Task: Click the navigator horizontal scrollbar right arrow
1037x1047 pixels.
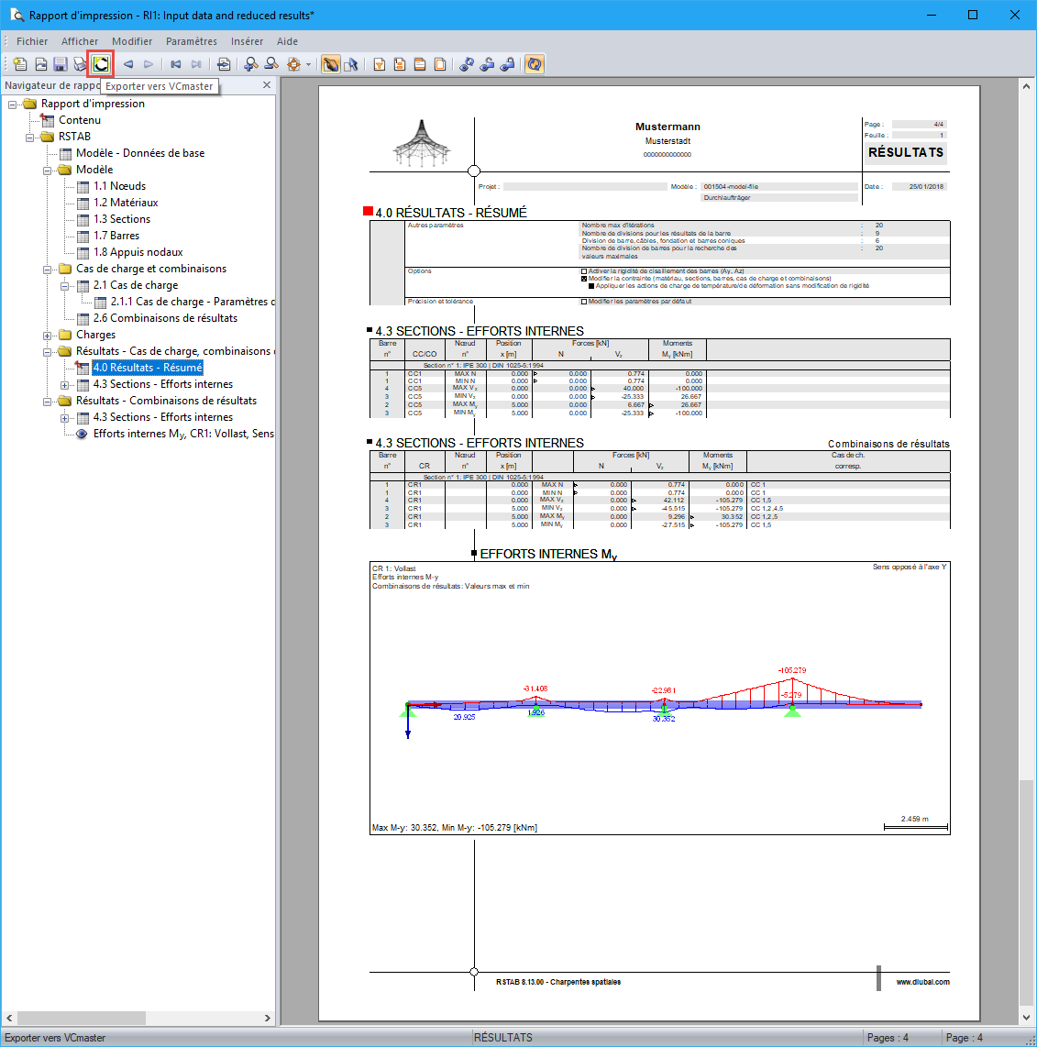Action: [267, 1019]
